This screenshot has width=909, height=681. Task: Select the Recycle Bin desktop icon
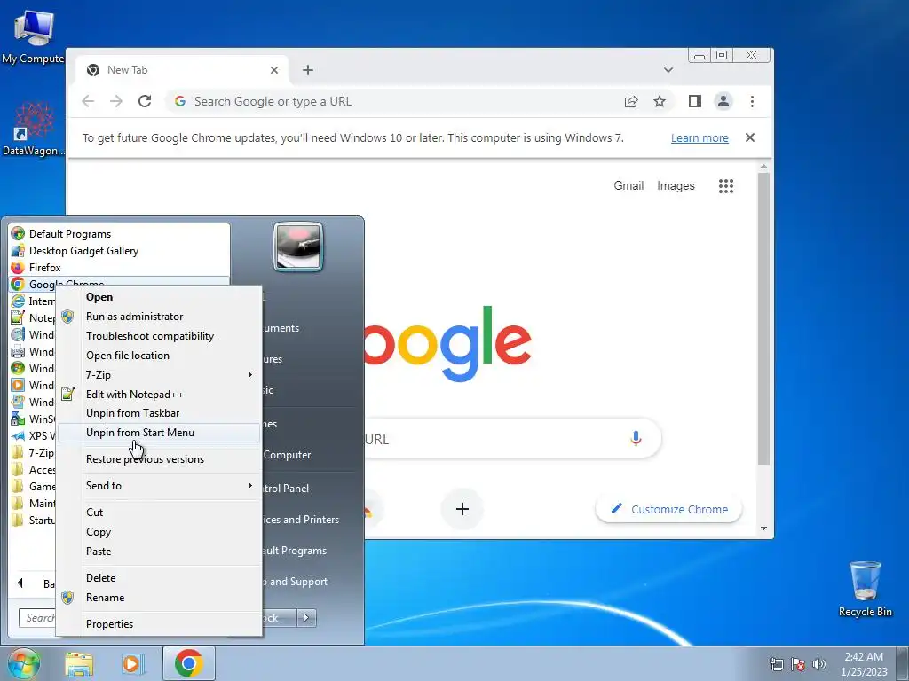pyautogui.click(x=865, y=589)
